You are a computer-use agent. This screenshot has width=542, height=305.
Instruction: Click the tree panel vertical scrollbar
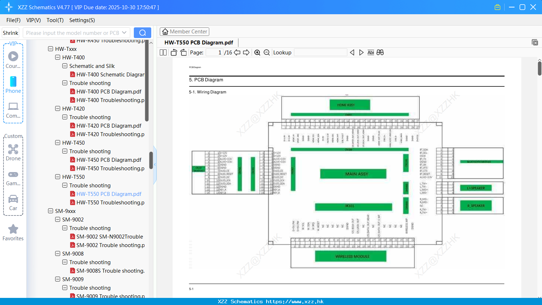[x=151, y=160]
